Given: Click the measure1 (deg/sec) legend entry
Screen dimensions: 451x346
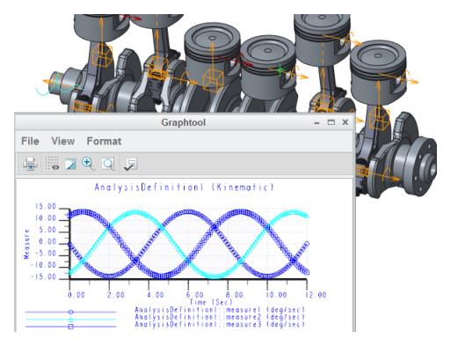Looking at the screenshot, I should (220, 310).
